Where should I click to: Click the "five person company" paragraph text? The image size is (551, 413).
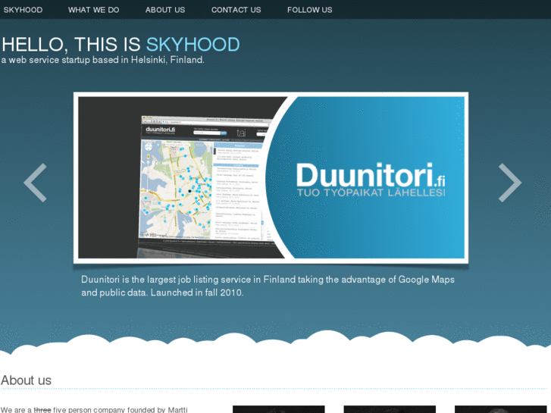94,409
